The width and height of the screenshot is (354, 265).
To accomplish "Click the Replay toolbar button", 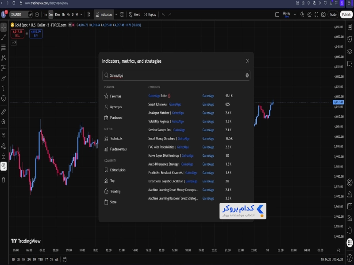I will pos(150,15).
